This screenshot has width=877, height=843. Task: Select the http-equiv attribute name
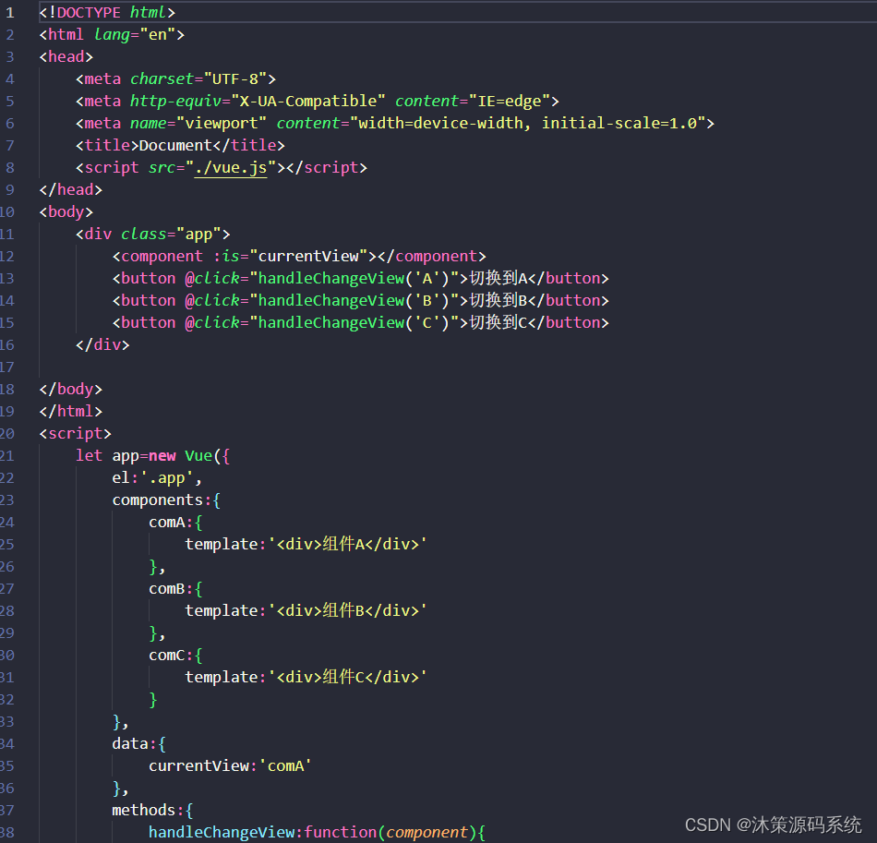175,102
